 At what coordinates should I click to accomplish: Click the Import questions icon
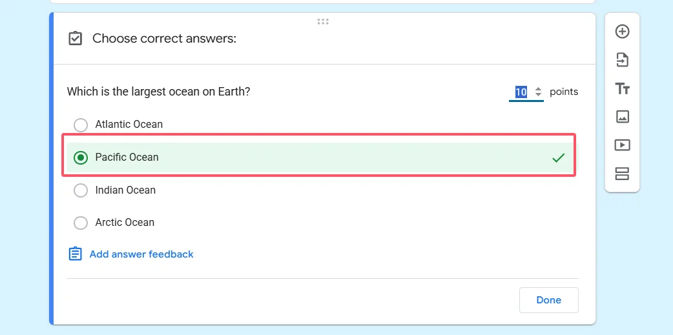point(622,60)
